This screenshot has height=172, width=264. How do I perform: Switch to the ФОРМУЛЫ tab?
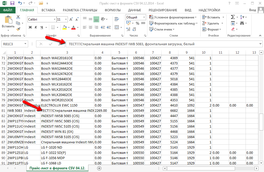(113, 10)
